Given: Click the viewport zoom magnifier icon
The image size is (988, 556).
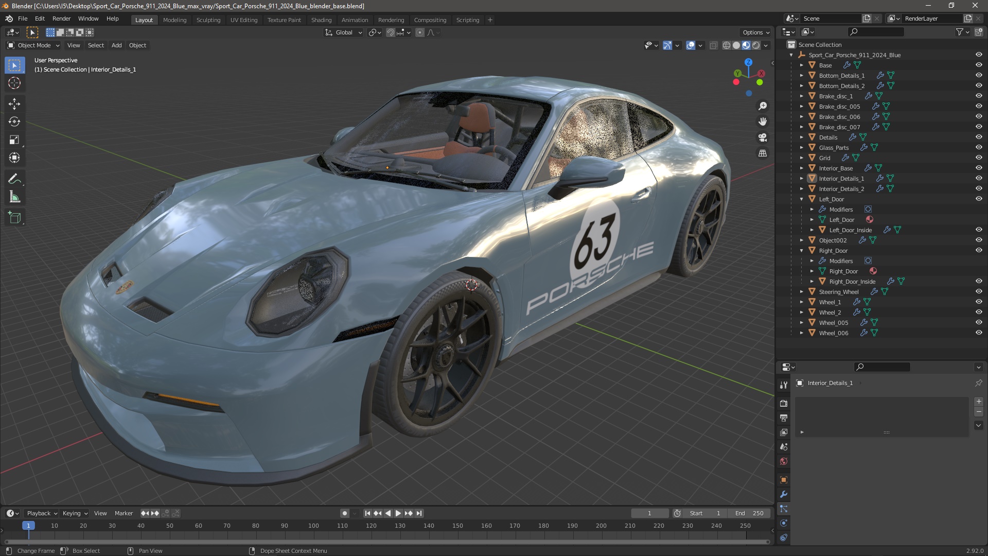Looking at the screenshot, I should (763, 106).
